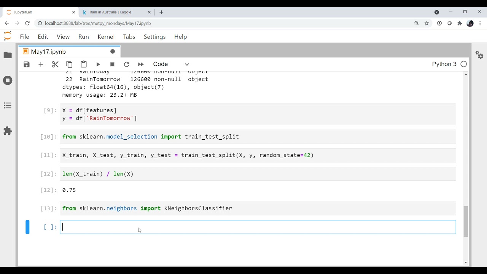Open the Kernel menu
487x274 pixels.
[106, 37]
